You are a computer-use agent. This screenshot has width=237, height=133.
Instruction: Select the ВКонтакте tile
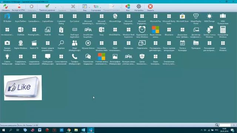click(x=169, y=31)
